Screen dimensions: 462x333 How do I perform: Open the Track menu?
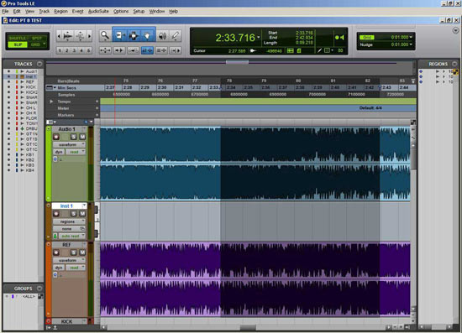pyautogui.click(x=45, y=11)
